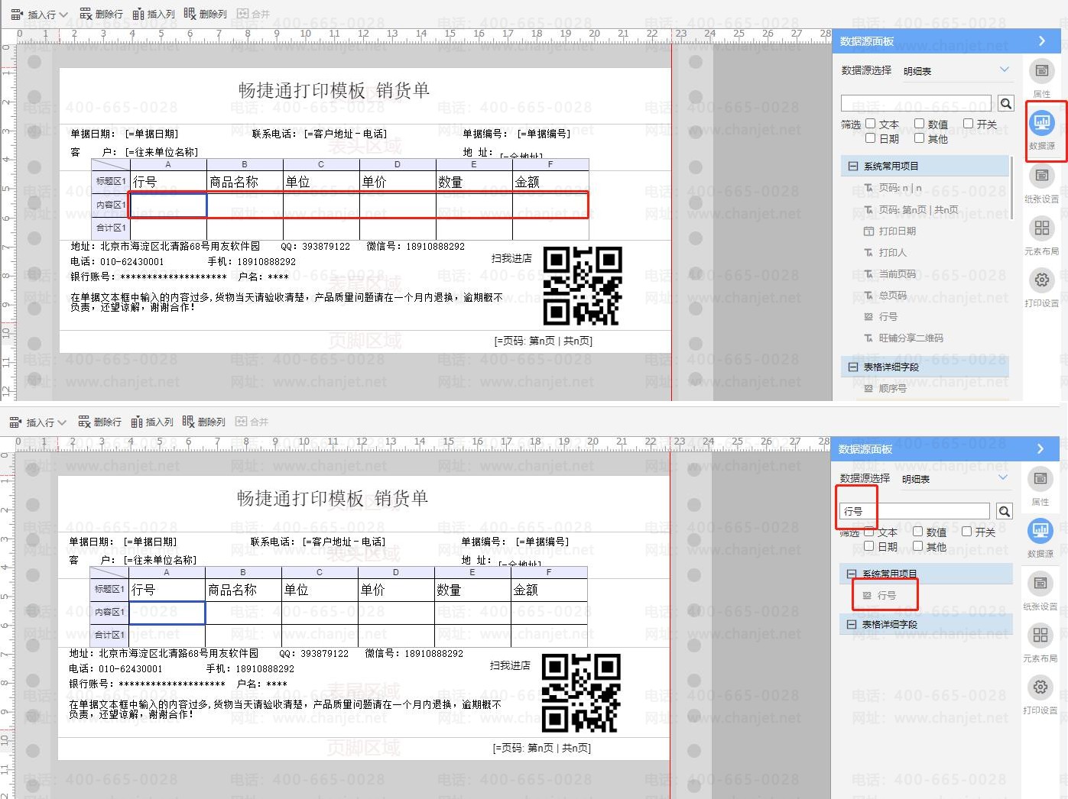Enable the 数值 filter checkbox in the bottom view
1068x799 pixels.
(x=917, y=532)
